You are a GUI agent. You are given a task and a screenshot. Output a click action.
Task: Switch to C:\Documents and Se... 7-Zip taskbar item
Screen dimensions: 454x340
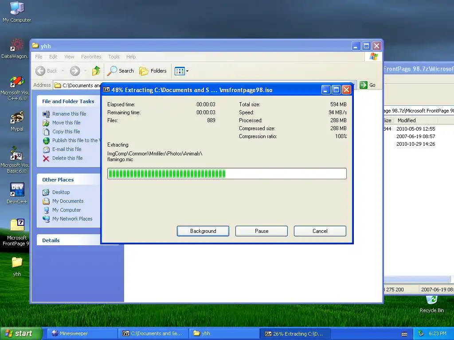pyautogui.click(x=153, y=333)
